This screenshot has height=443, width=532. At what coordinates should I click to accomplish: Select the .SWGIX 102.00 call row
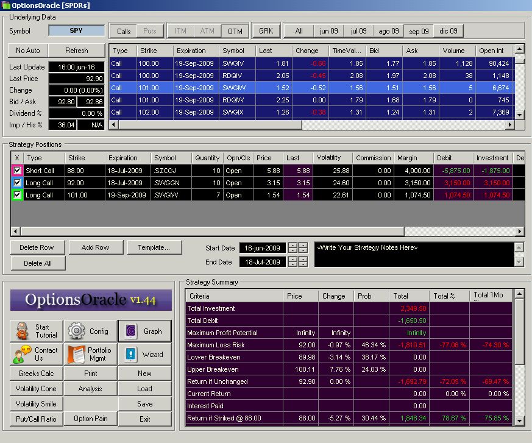tap(312, 112)
